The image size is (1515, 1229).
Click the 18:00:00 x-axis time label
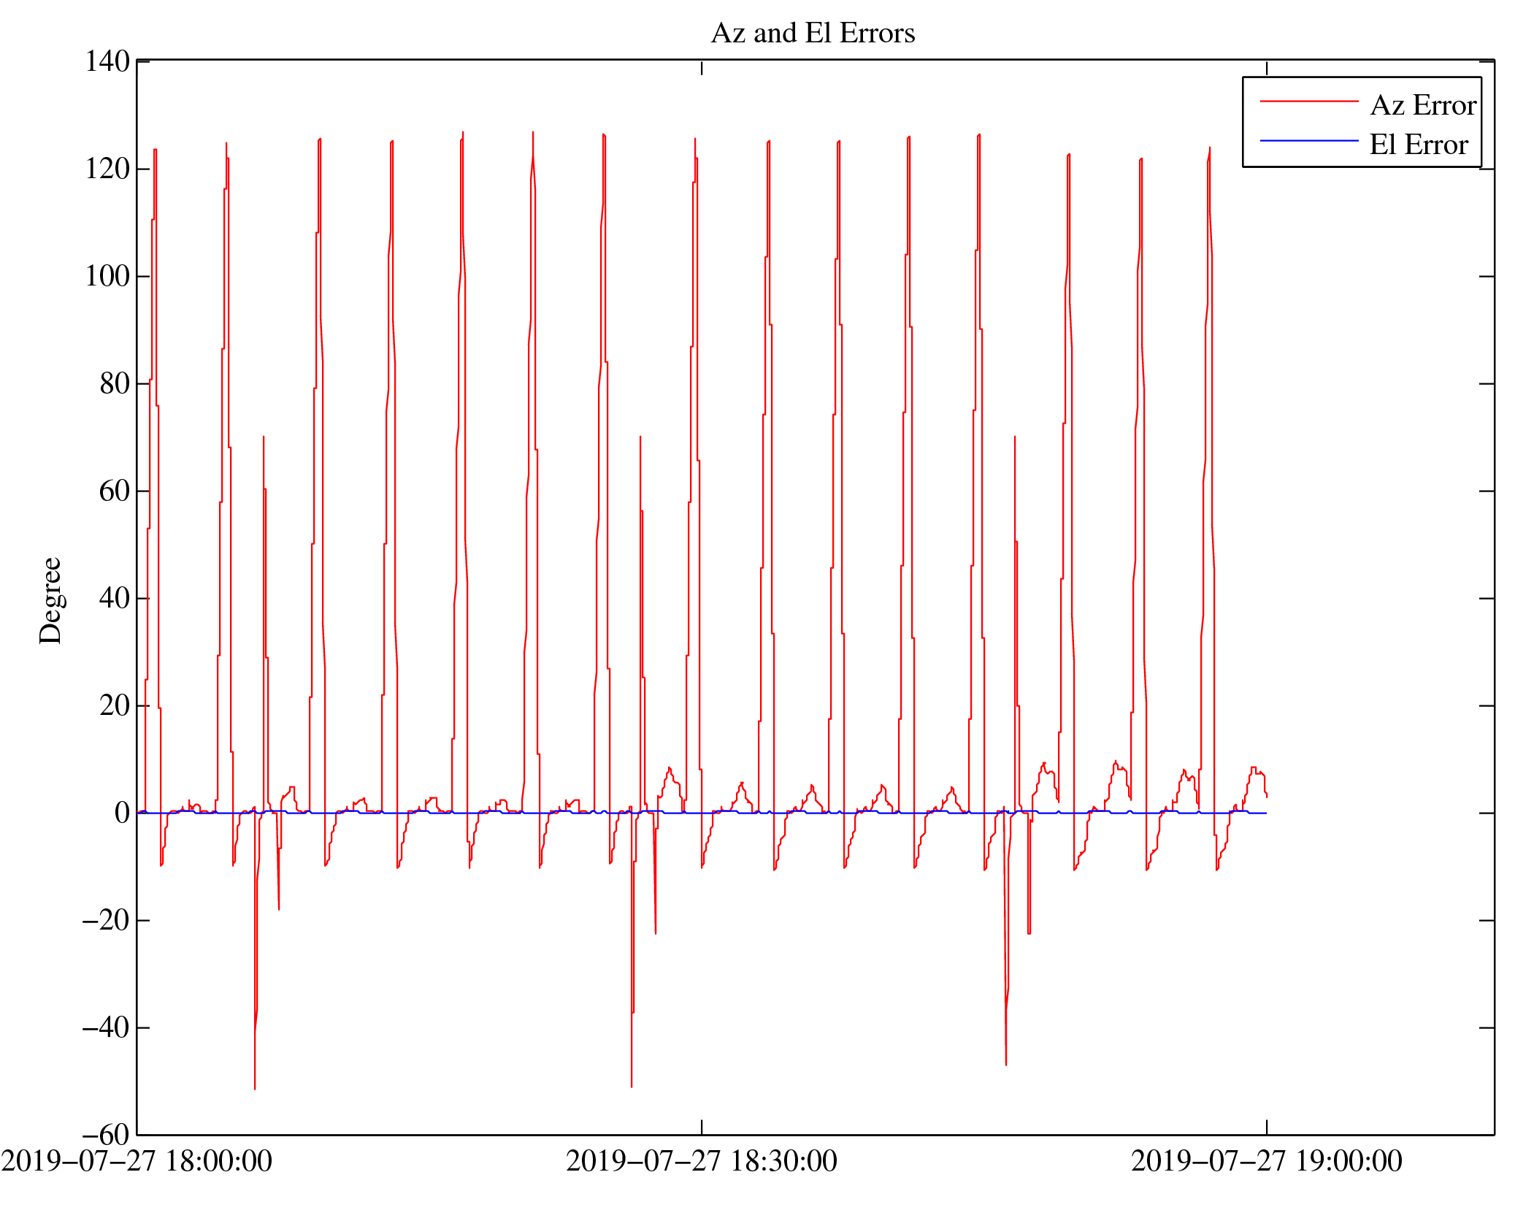point(137,1161)
